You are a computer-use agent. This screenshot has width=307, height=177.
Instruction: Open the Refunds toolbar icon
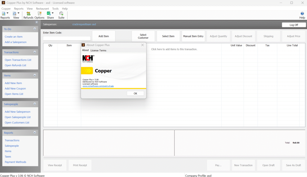[x=28, y=13]
